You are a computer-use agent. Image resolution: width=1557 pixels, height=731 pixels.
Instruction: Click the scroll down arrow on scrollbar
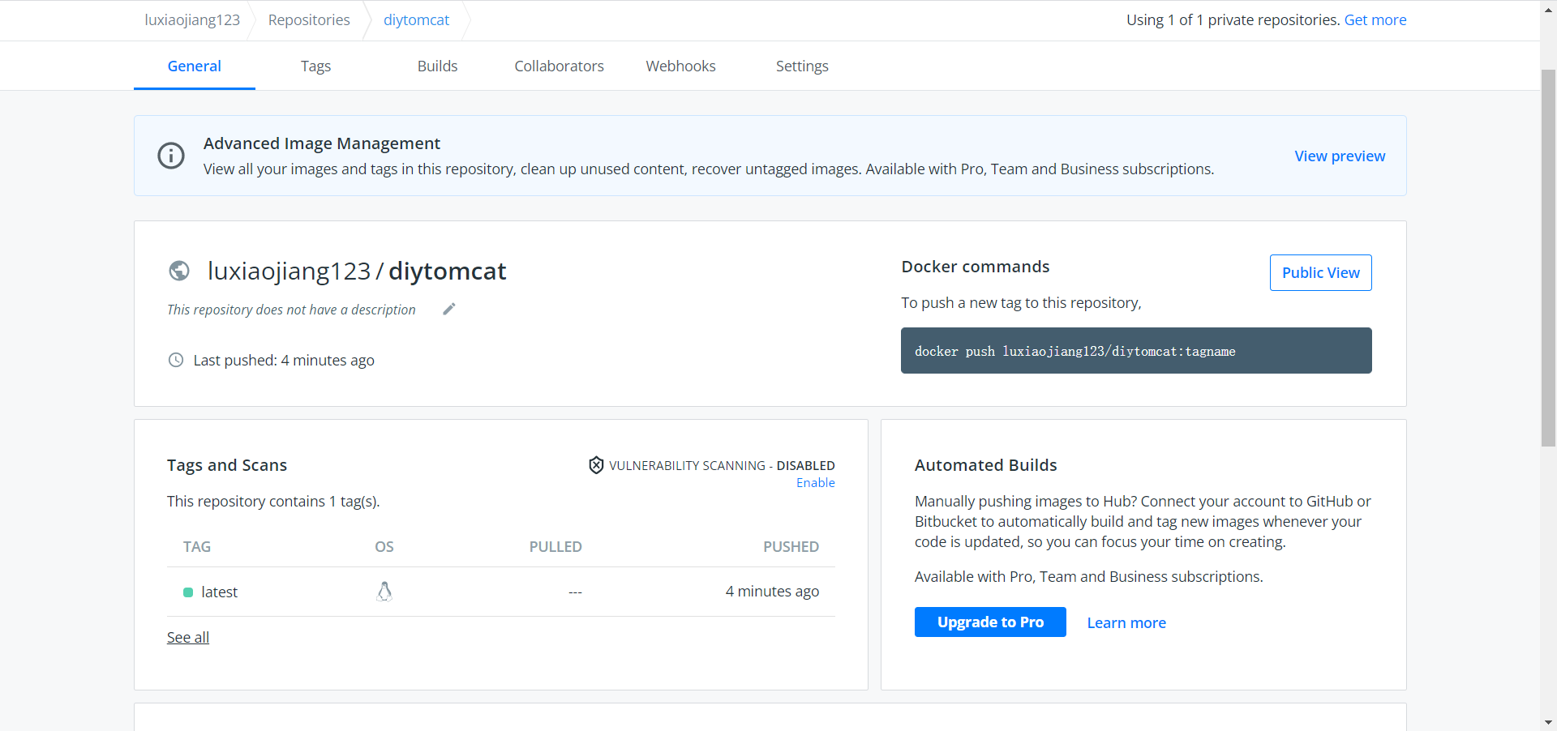click(1548, 722)
